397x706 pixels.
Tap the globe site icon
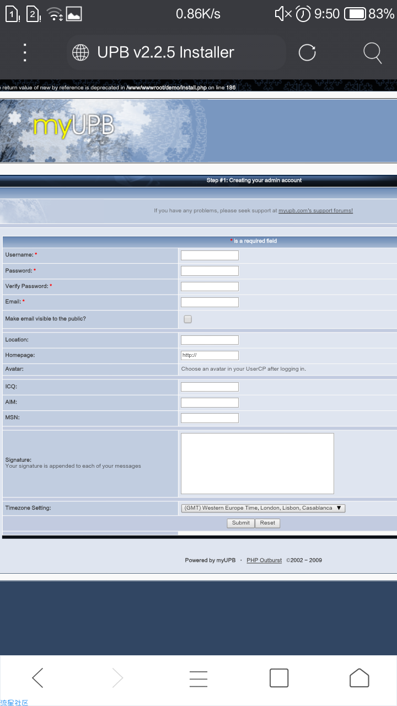point(81,52)
